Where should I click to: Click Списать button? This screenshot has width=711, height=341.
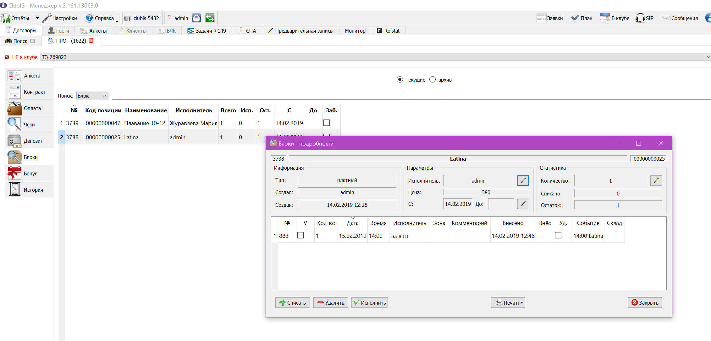click(293, 303)
